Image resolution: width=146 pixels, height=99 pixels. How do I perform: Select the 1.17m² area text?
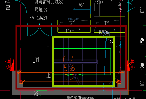73,31
